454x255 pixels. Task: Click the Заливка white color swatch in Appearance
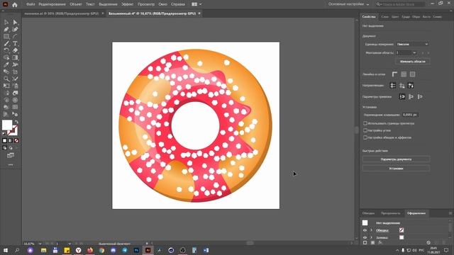(x=402, y=237)
